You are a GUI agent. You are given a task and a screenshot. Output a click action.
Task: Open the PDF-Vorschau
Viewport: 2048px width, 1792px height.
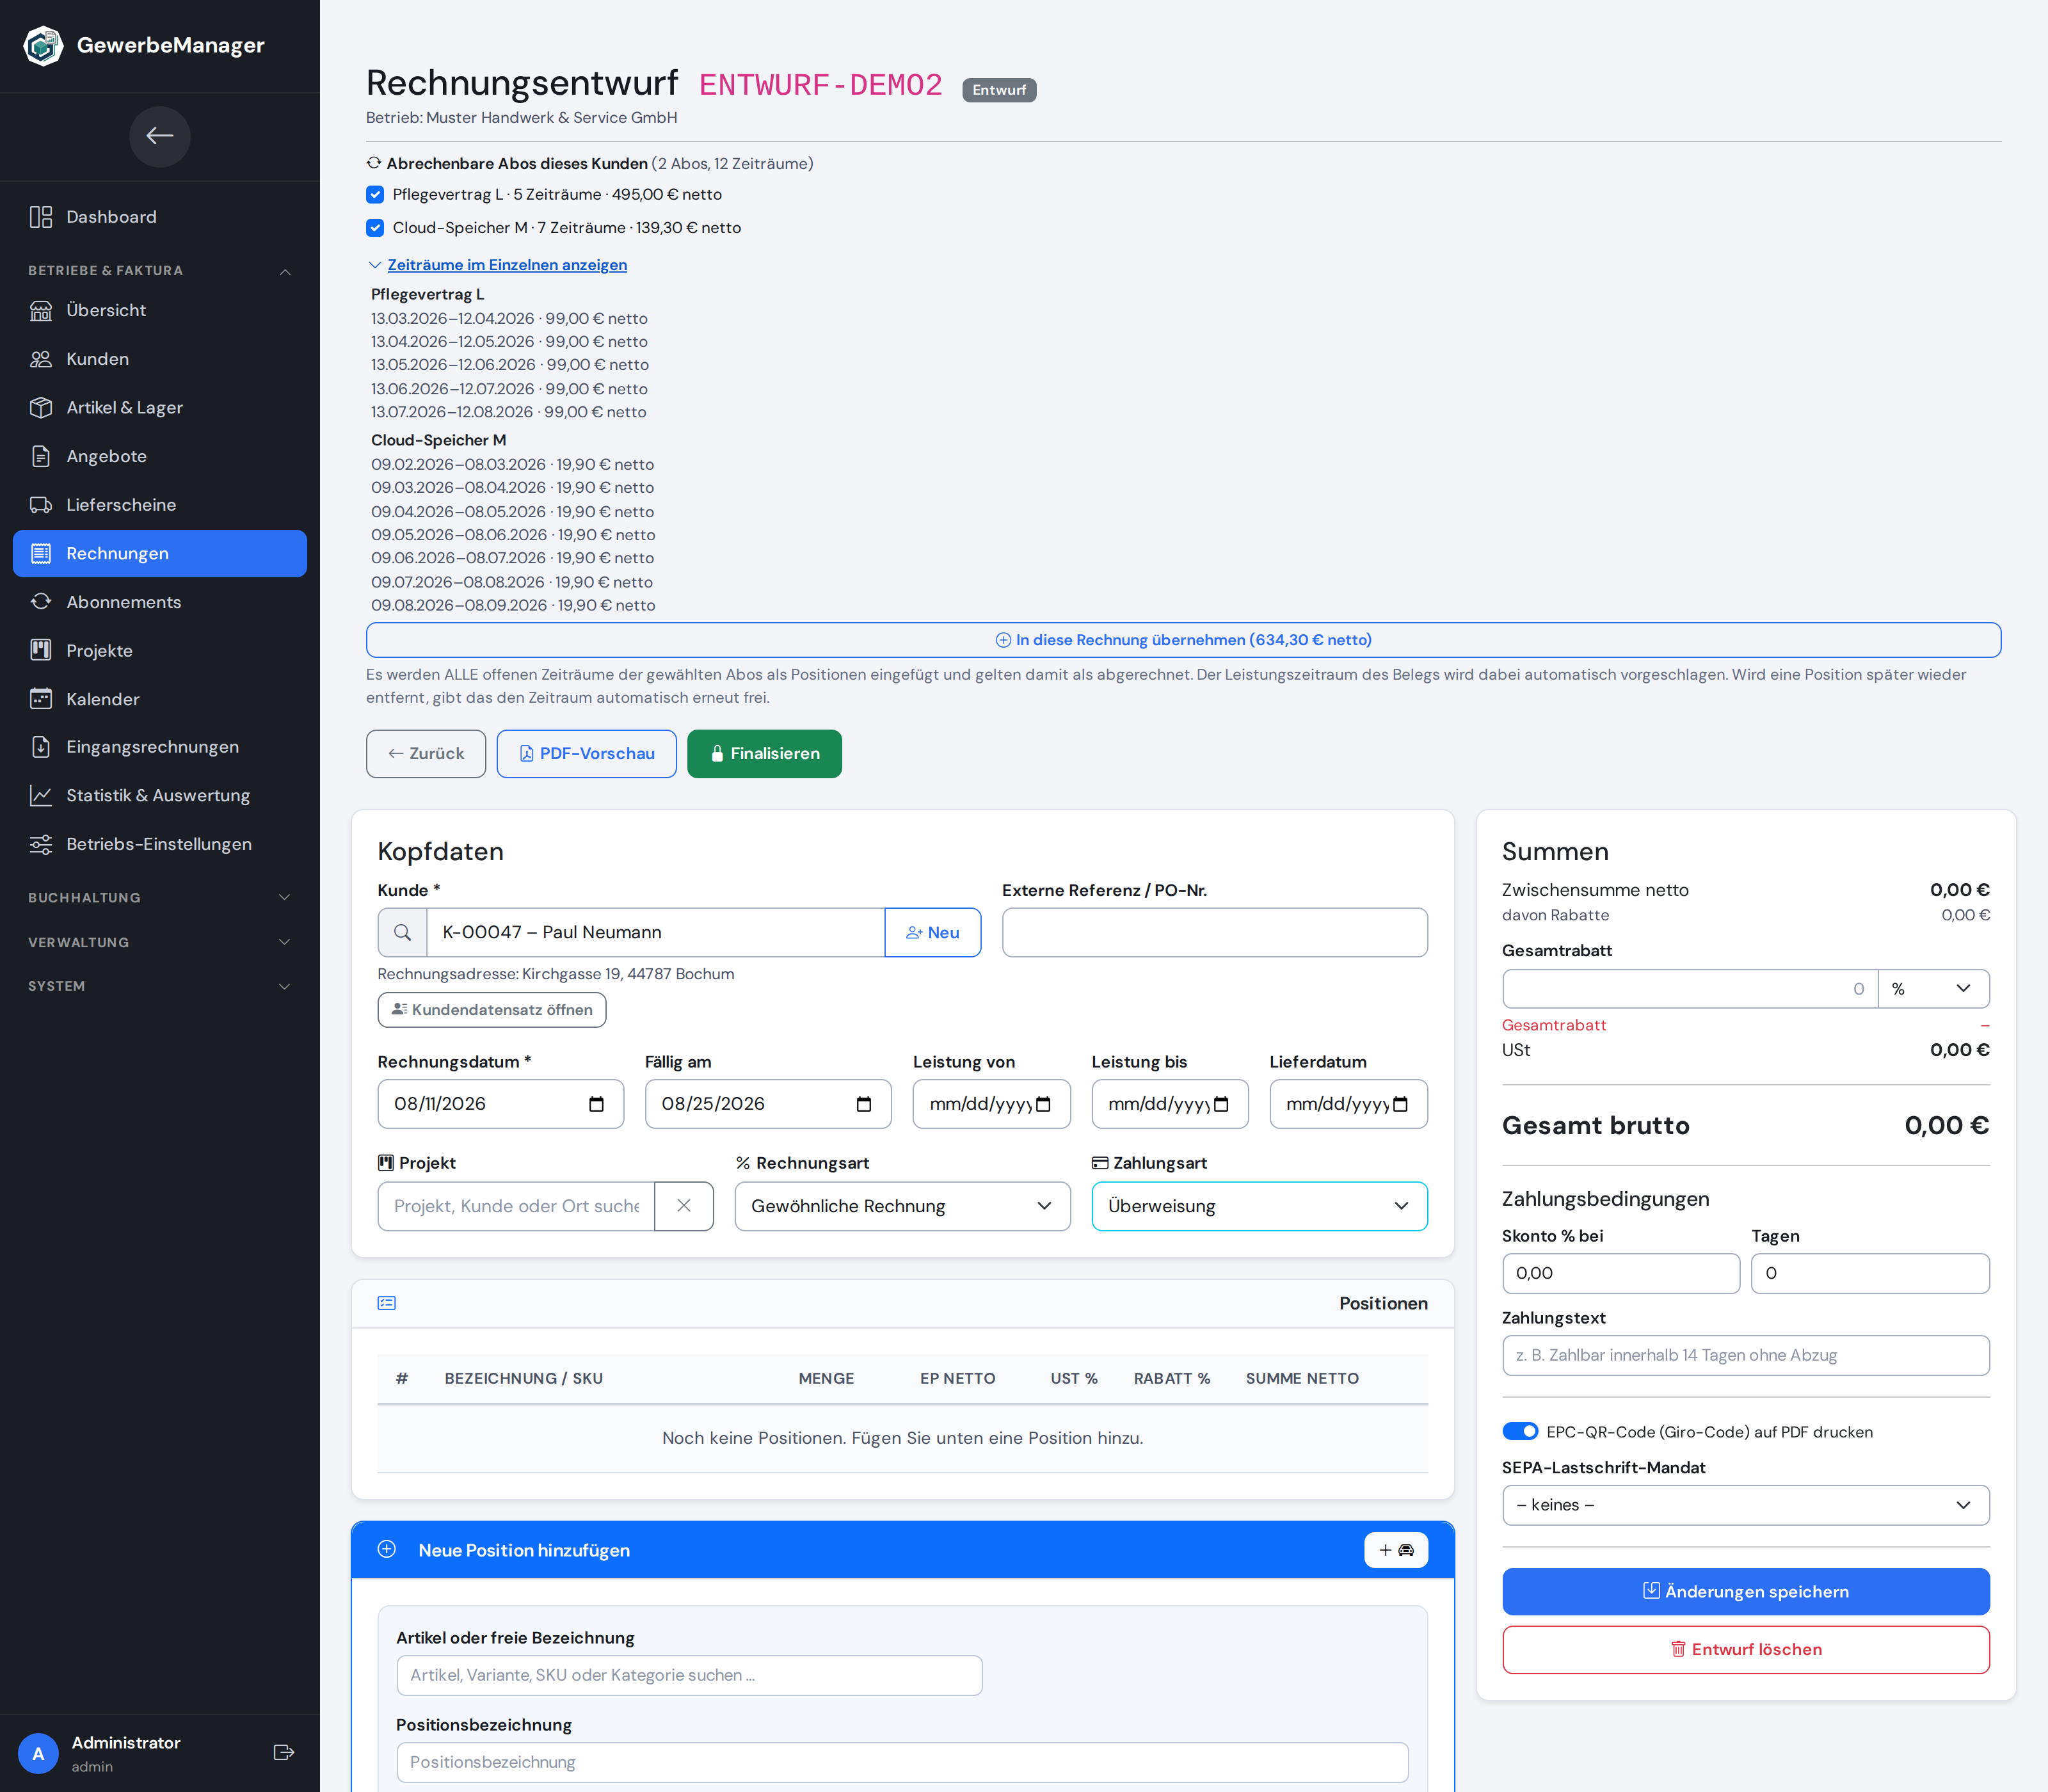[x=586, y=754]
